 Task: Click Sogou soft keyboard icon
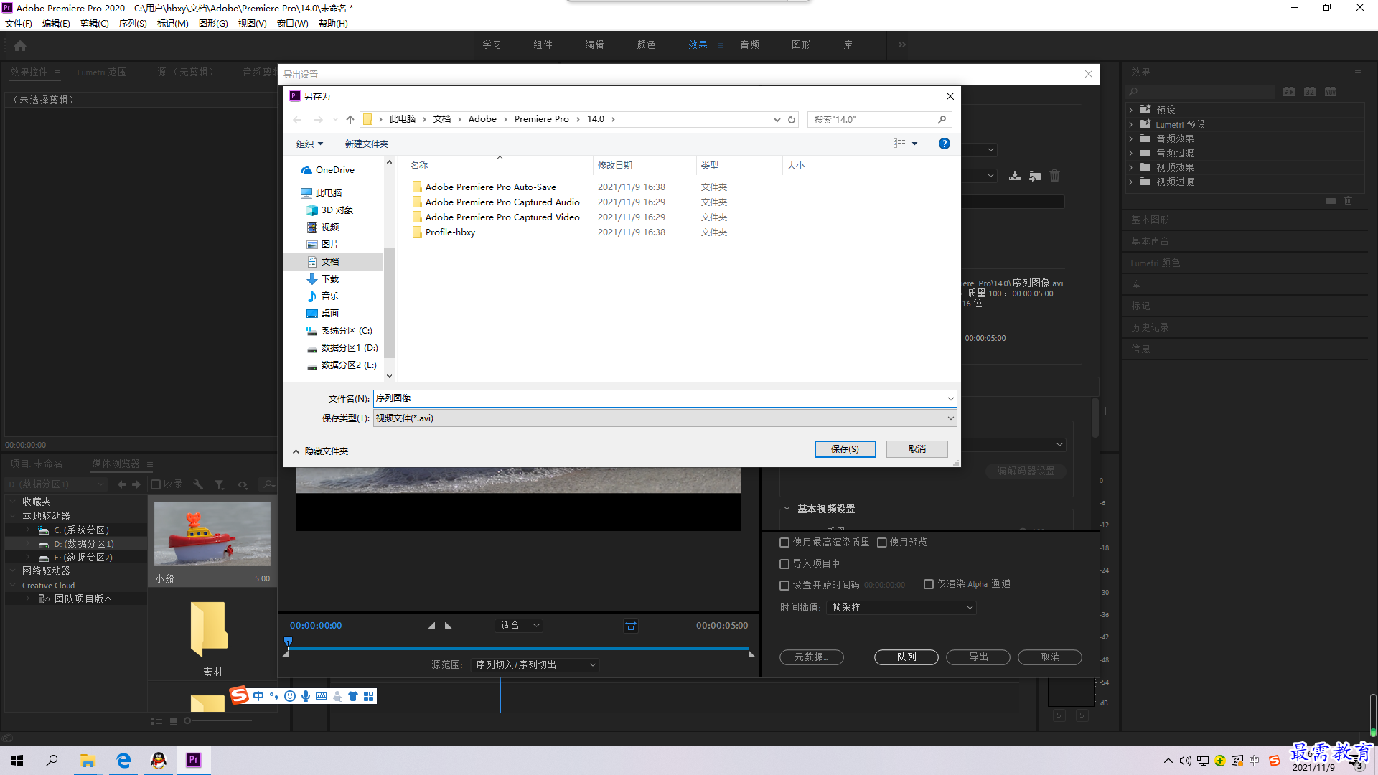[322, 696]
